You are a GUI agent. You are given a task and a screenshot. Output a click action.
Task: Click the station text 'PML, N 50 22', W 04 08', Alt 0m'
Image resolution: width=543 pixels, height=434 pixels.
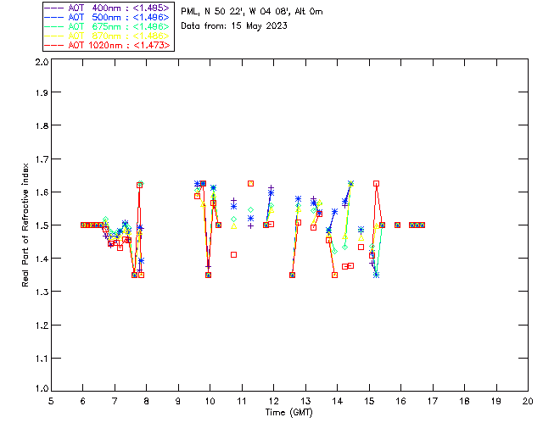tap(252, 12)
